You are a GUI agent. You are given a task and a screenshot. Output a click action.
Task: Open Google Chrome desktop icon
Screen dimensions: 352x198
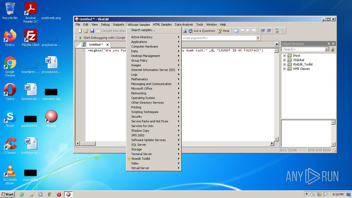click(10, 67)
